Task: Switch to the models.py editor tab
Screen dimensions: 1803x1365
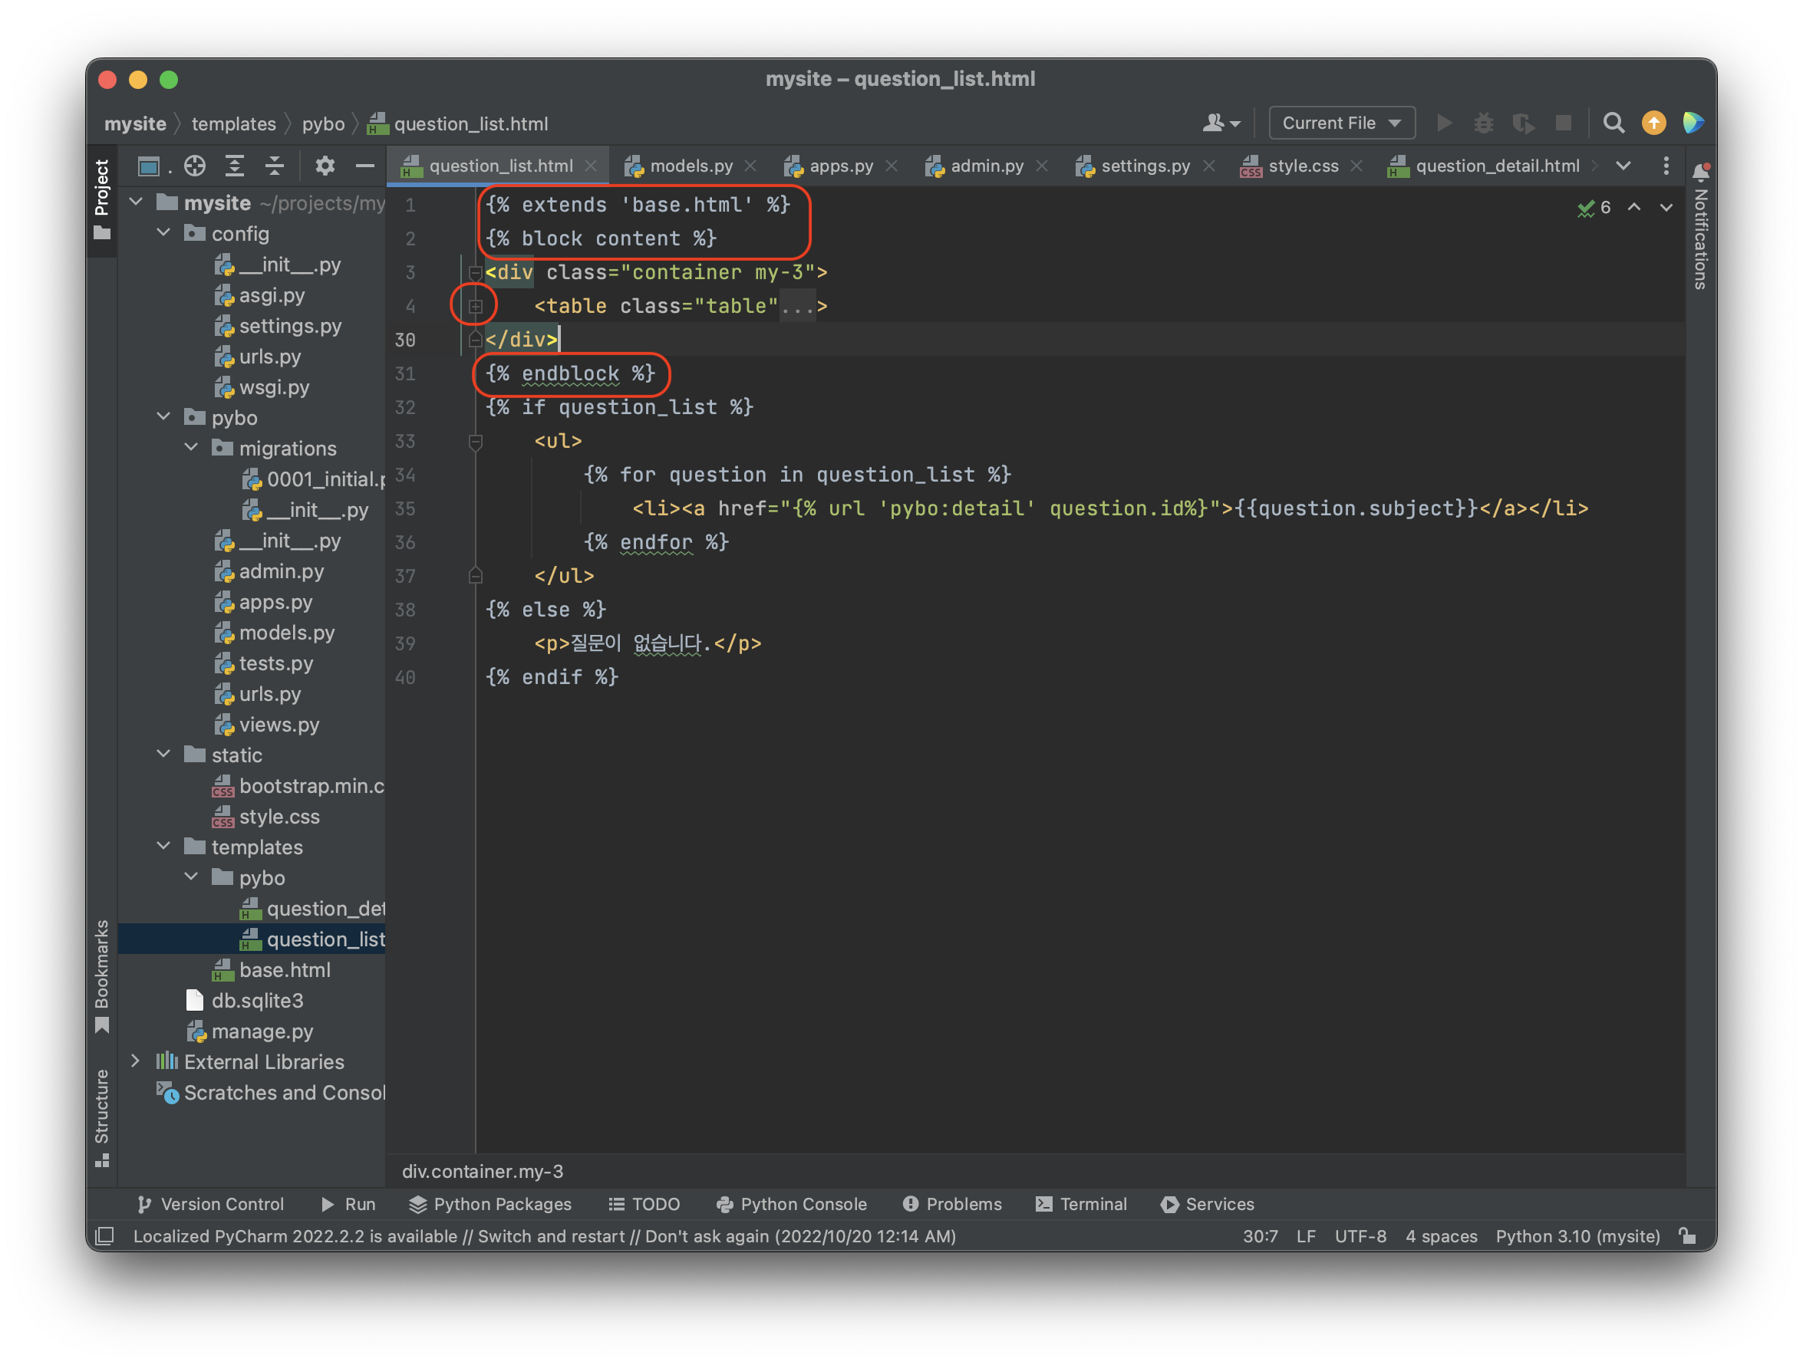Action: coord(690,166)
